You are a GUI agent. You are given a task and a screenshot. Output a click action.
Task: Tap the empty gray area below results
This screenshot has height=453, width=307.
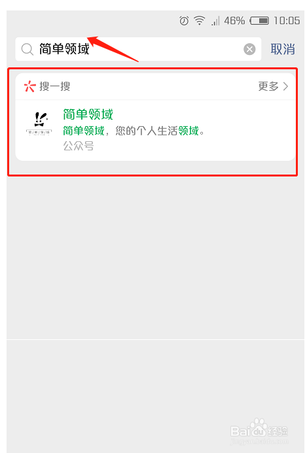click(x=156, y=257)
